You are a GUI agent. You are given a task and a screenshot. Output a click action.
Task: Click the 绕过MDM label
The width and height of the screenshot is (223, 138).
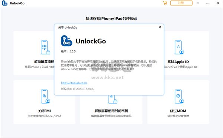(178, 111)
